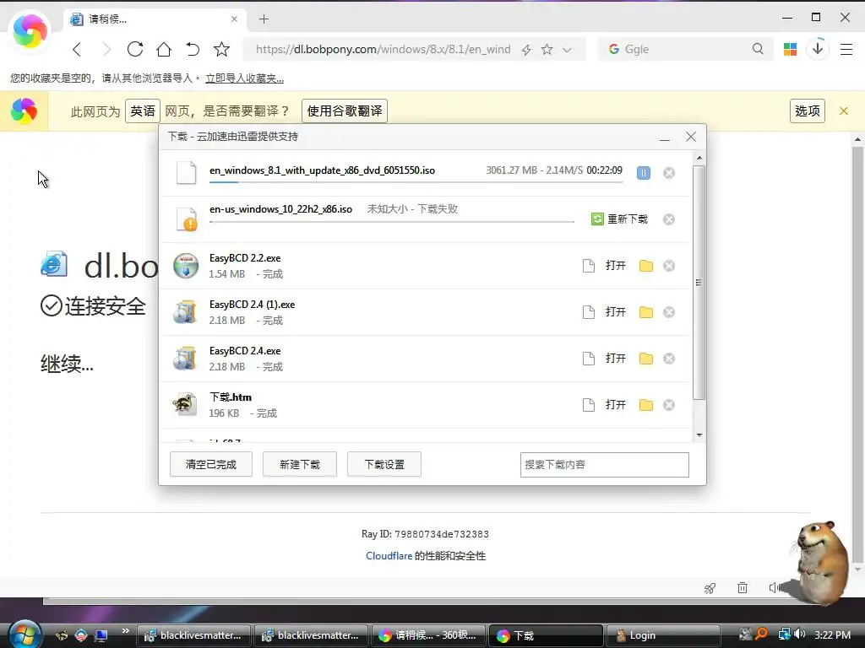
Task: Click the 新建下载 button
Action: [x=300, y=464]
